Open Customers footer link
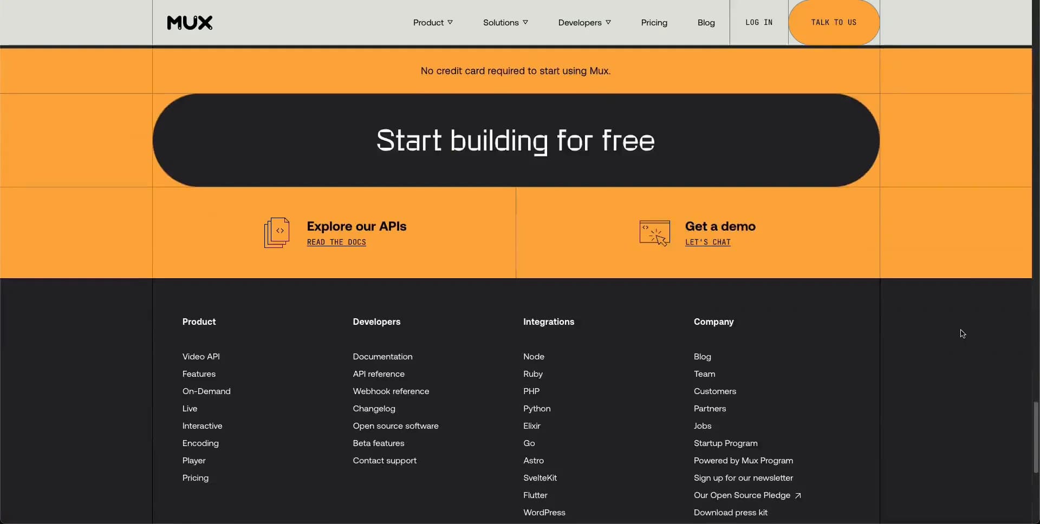1040x524 pixels. click(714, 391)
